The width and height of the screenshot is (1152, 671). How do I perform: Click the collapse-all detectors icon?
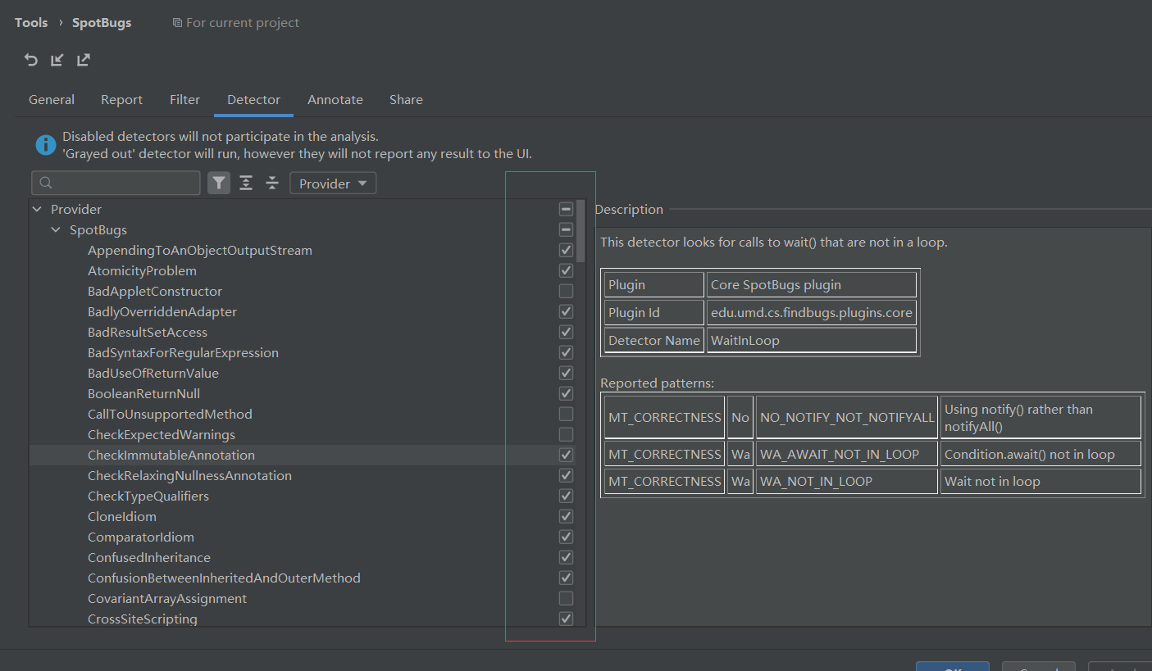[x=271, y=182]
